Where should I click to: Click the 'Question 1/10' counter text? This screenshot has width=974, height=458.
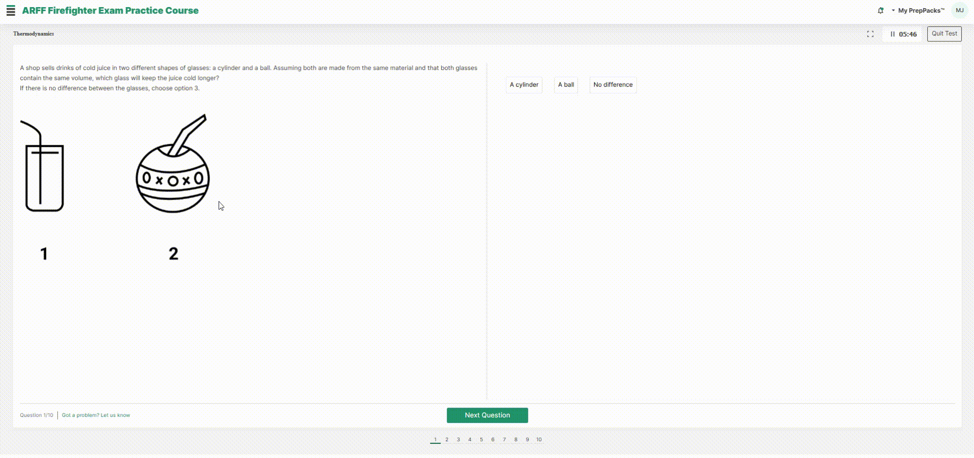tap(37, 415)
